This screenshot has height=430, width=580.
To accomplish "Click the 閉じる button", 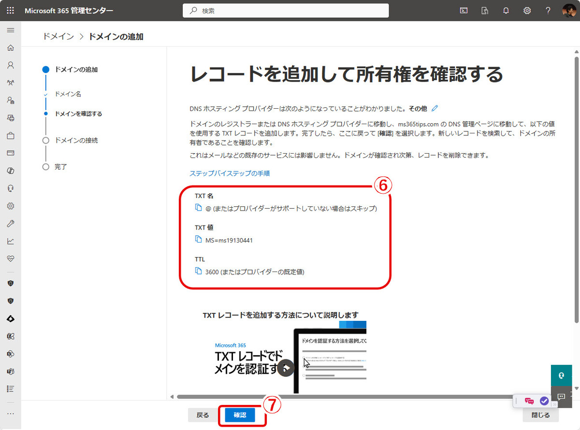I will pyautogui.click(x=540, y=415).
